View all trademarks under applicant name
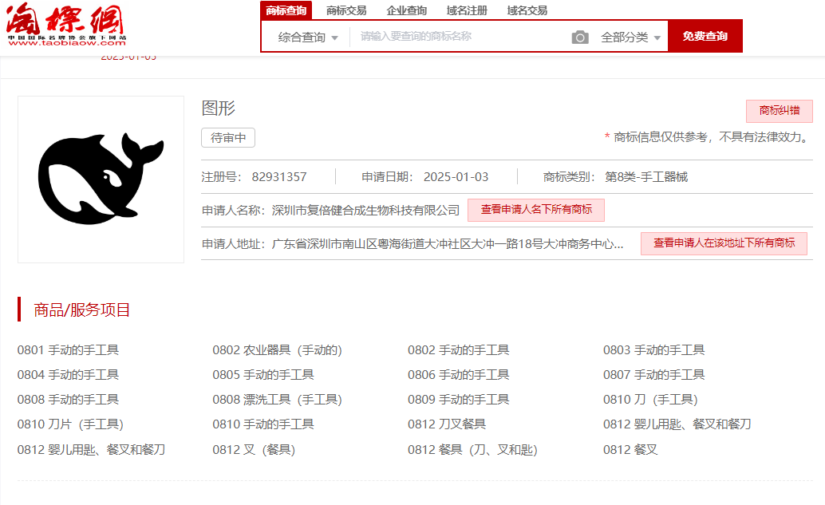Viewport: 825px width, 505px height. coord(535,210)
